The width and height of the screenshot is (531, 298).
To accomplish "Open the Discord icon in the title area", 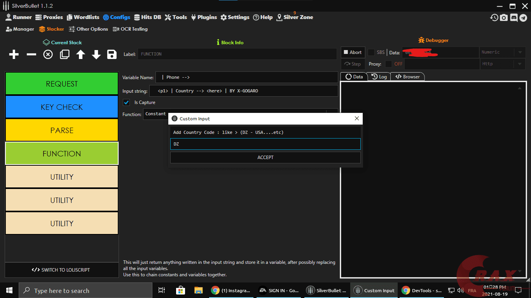I will 514,17.
